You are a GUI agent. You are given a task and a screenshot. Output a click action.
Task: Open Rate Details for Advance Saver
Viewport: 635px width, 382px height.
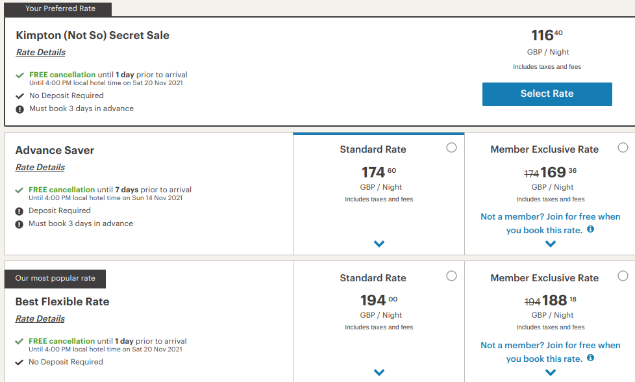click(40, 168)
